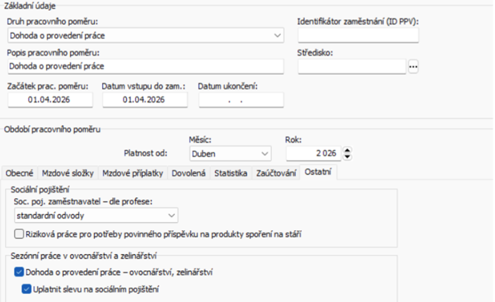Select the Ostatní tab

pos(318,173)
